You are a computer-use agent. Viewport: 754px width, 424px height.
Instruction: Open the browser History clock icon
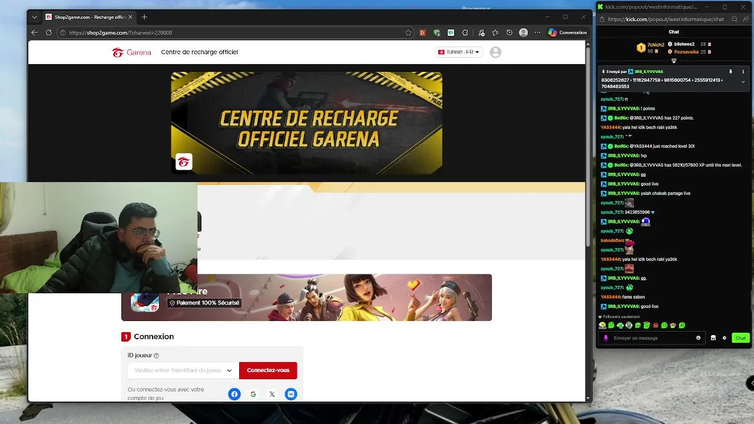click(x=509, y=32)
